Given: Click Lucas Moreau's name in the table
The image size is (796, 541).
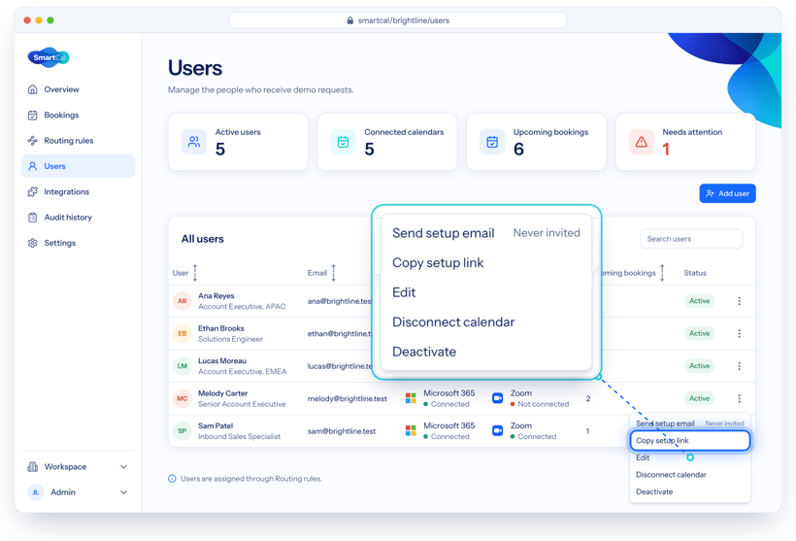Looking at the screenshot, I should (222, 360).
